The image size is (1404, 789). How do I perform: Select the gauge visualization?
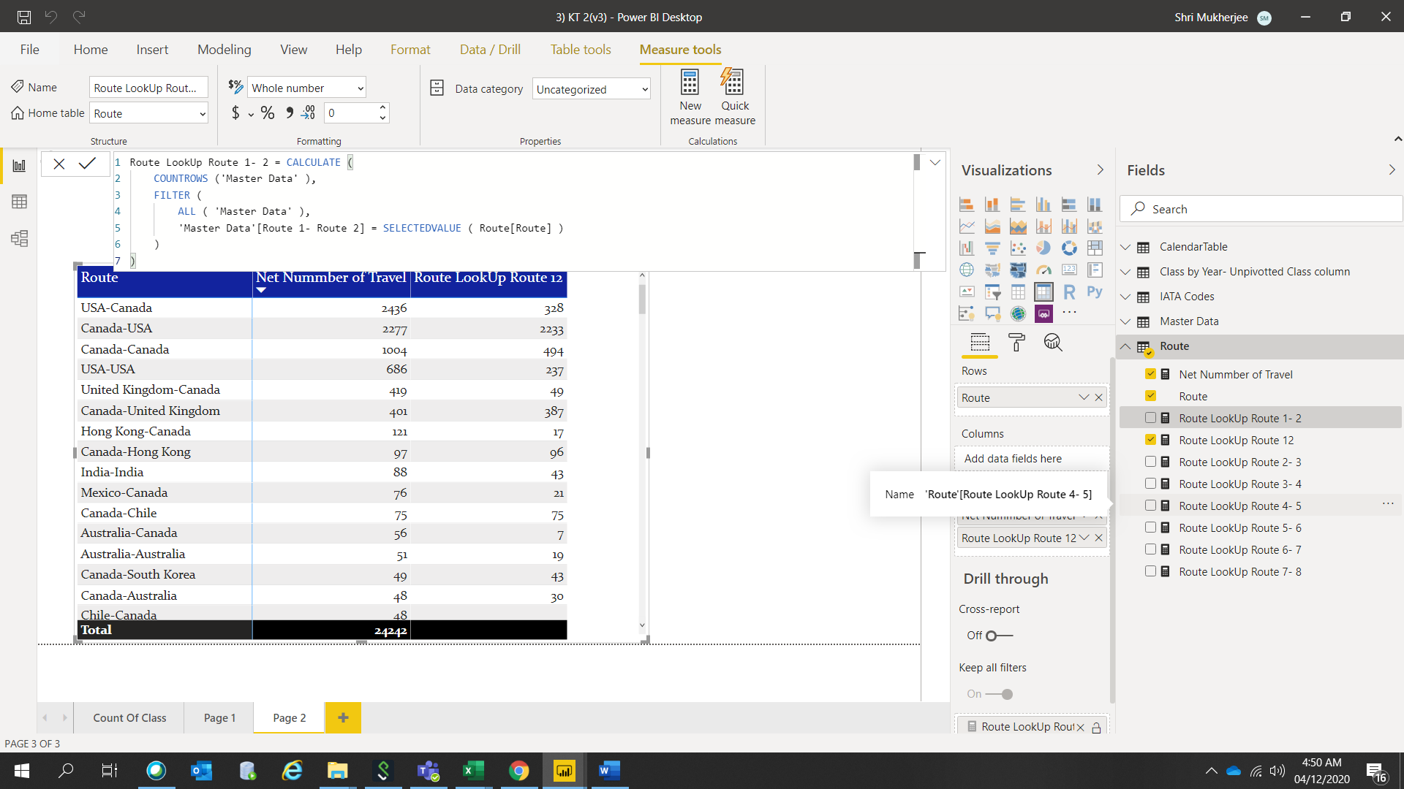[1043, 270]
